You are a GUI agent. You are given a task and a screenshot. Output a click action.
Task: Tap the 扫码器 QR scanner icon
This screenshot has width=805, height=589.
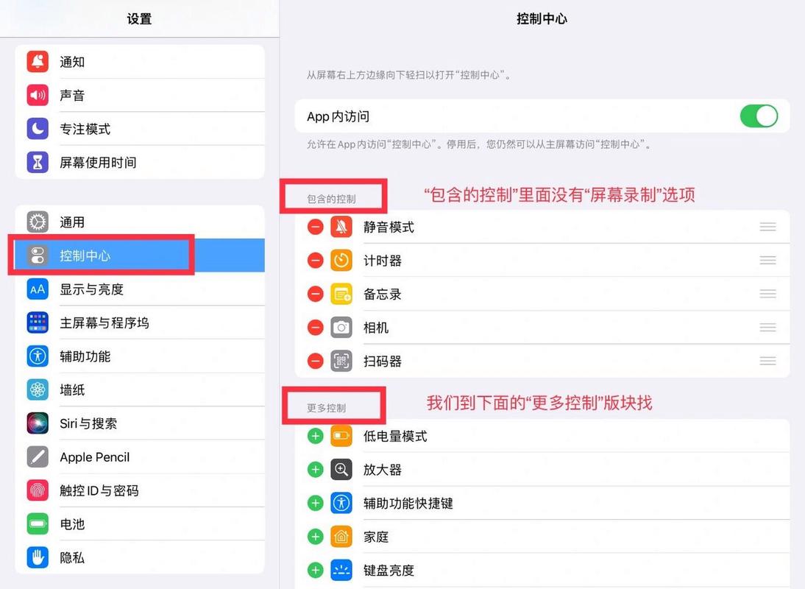point(341,361)
